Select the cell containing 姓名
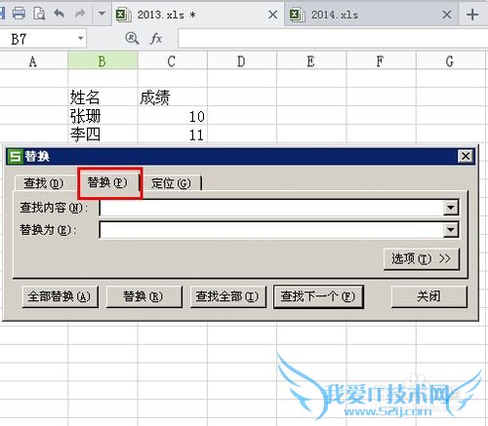 [x=102, y=97]
